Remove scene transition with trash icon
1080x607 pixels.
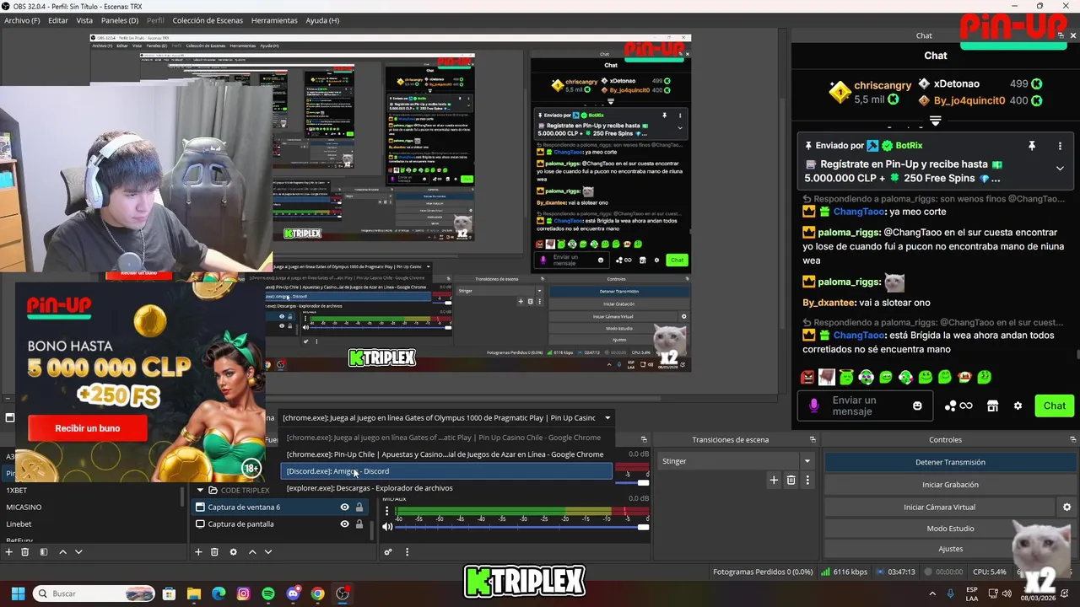click(791, 480)
